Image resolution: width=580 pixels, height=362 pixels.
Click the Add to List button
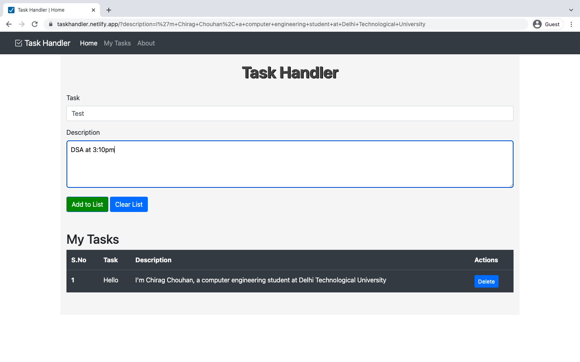point(87,204)
